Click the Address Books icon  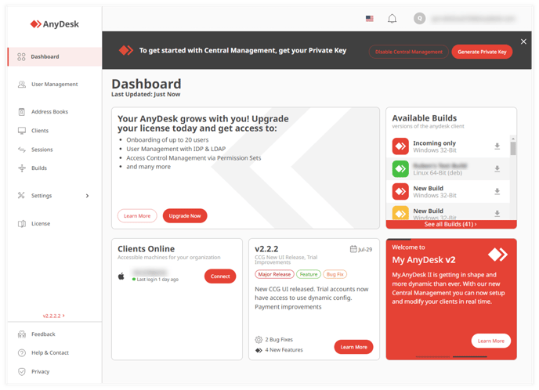pos(22,112)
